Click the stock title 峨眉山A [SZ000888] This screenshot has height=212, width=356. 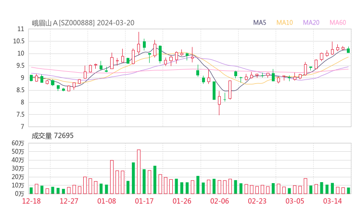tap(63, 23)
